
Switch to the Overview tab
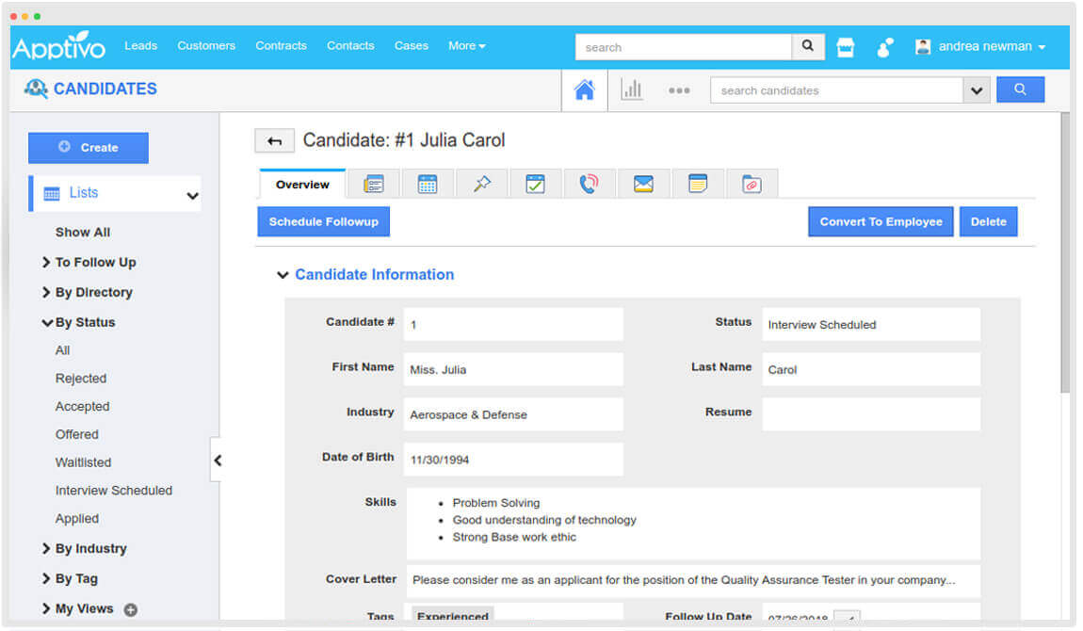tap(301, 185)
